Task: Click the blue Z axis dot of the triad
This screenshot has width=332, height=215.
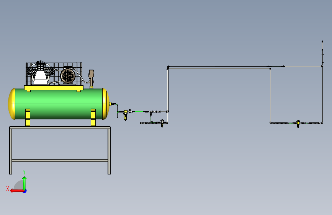Action: click(x=25, y=191)
